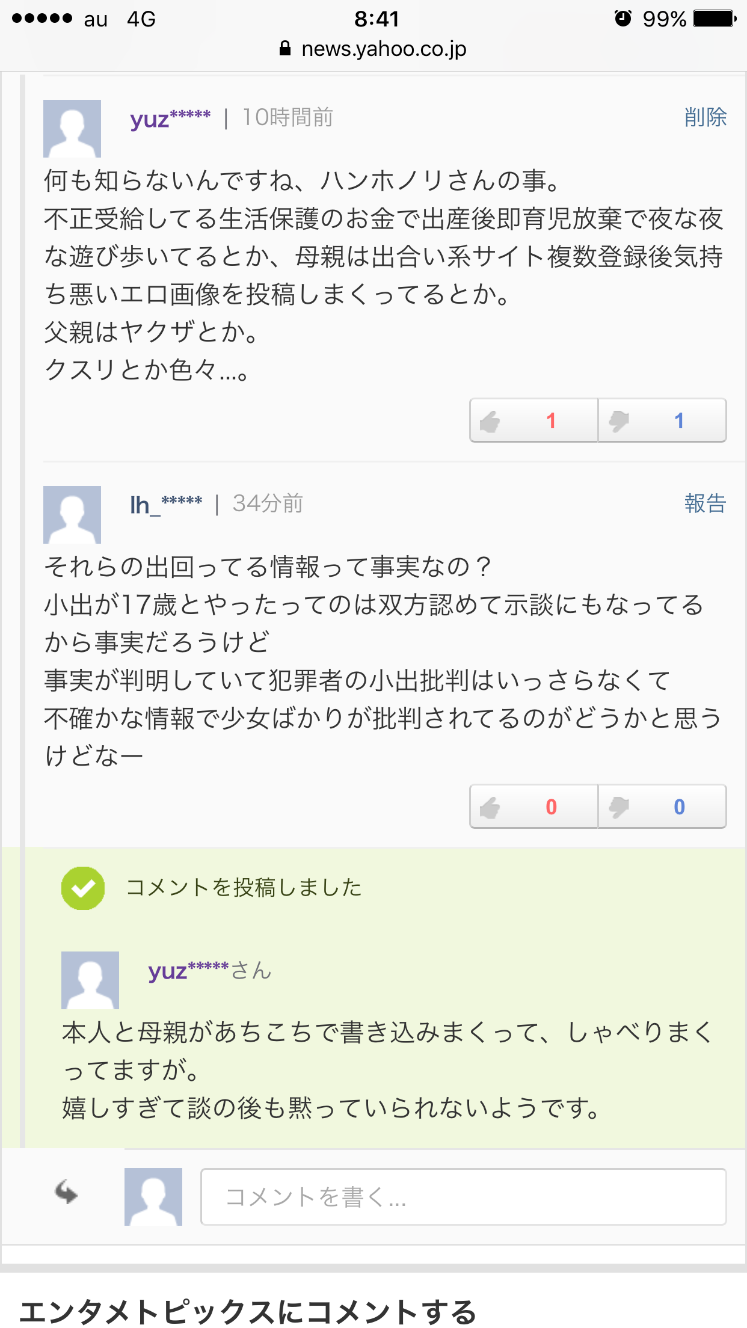Tap the yuz***** avatar on top comment
Screen dimensions: 747x1328
click(x=72, y=129)
